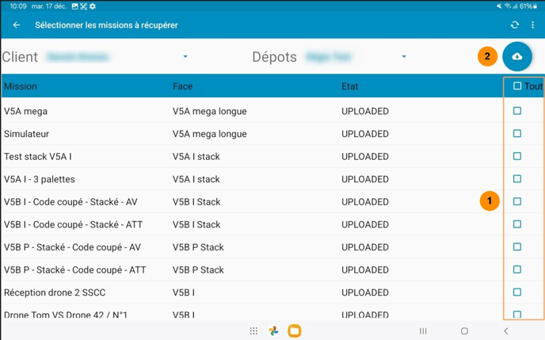Image resolution: width=545 pixels, height=340 pixels.
Task: Click the Mission column header
Action: (21, 86)
